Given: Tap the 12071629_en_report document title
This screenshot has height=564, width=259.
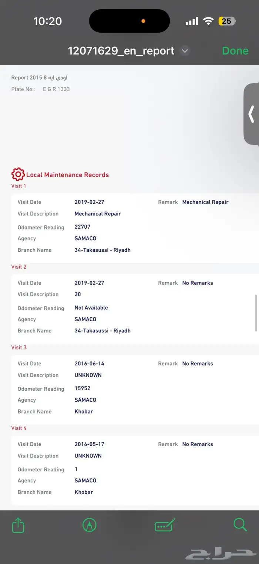Looking at the screenshot, I should click(121, 51).
